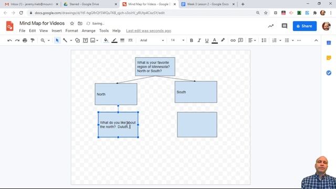Expand the Image options dropdown arrow
The image size is (336, 189).
click(x=97, y=40)
